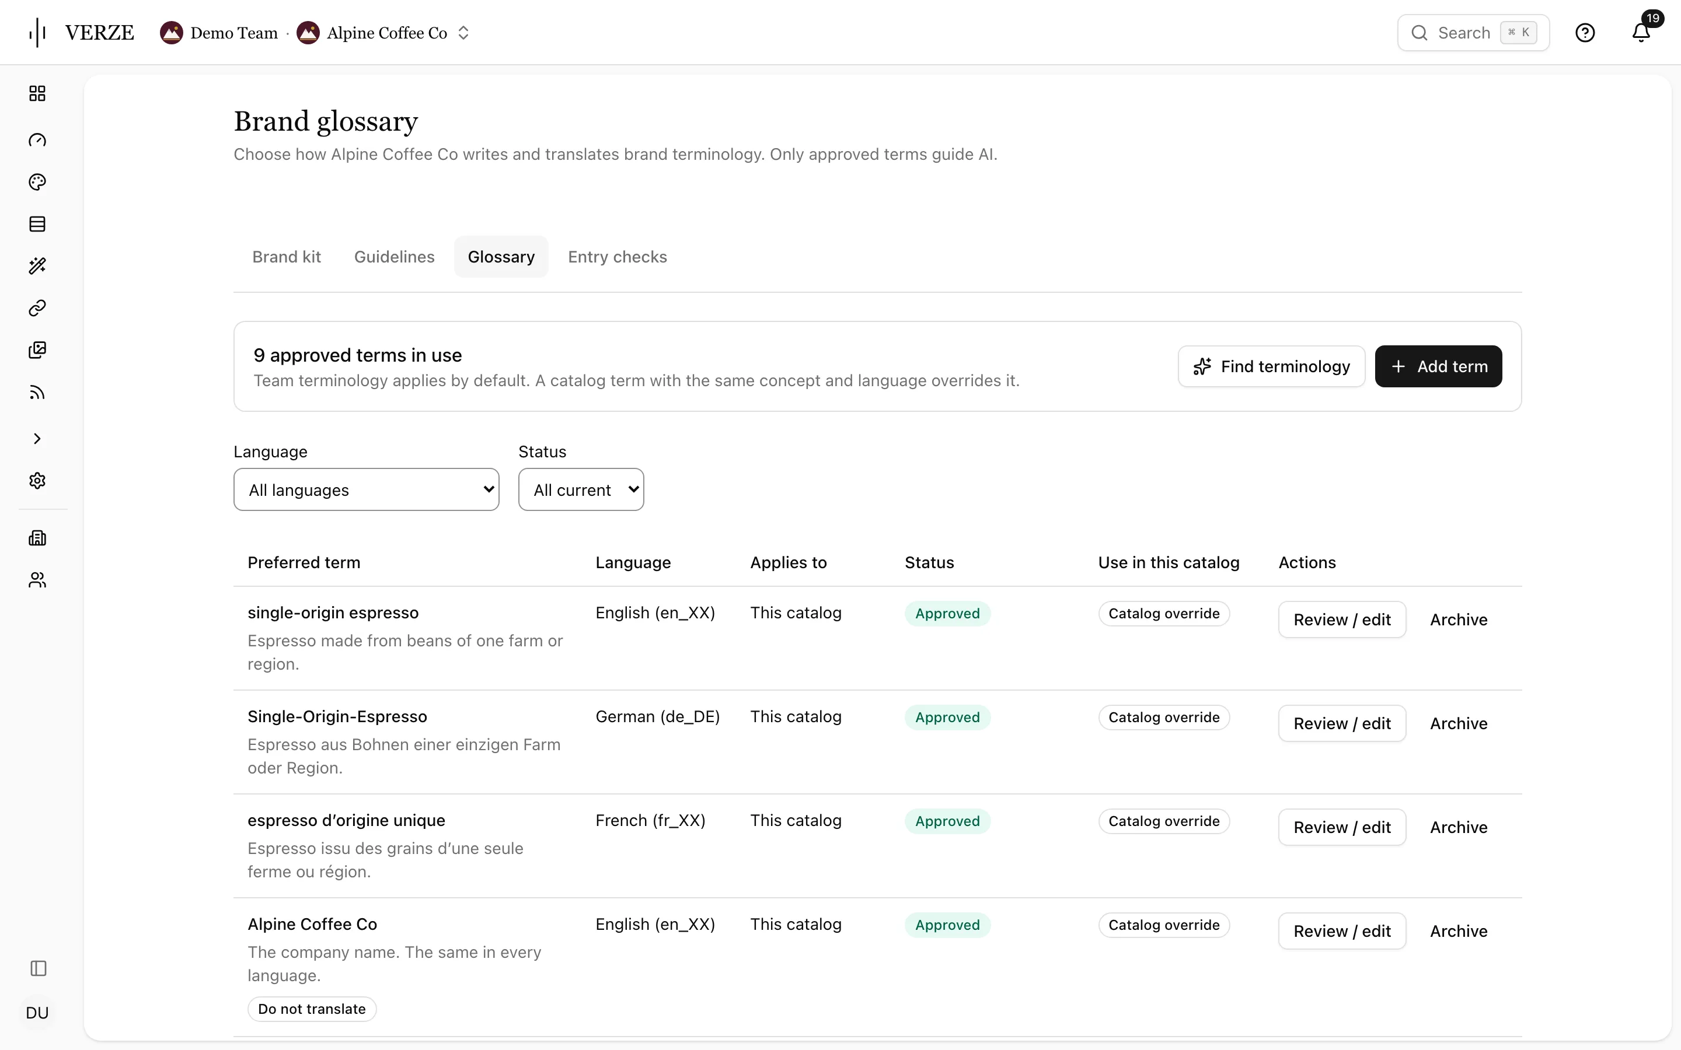
Task: Open the Language filter dropdown
Action: pos(366,489)
